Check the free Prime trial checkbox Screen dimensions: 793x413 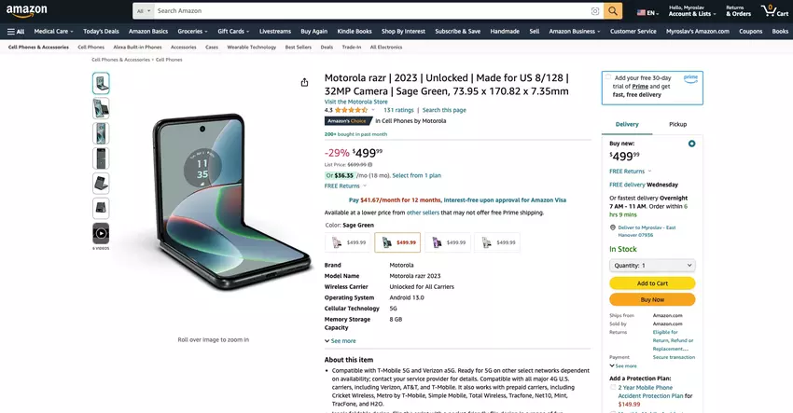coord(608,78)
